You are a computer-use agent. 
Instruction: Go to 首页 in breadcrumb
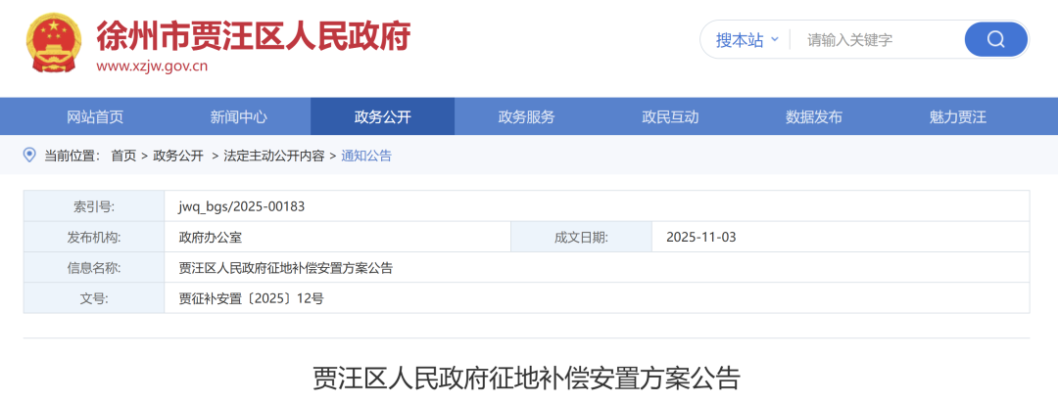pos(123,156)
